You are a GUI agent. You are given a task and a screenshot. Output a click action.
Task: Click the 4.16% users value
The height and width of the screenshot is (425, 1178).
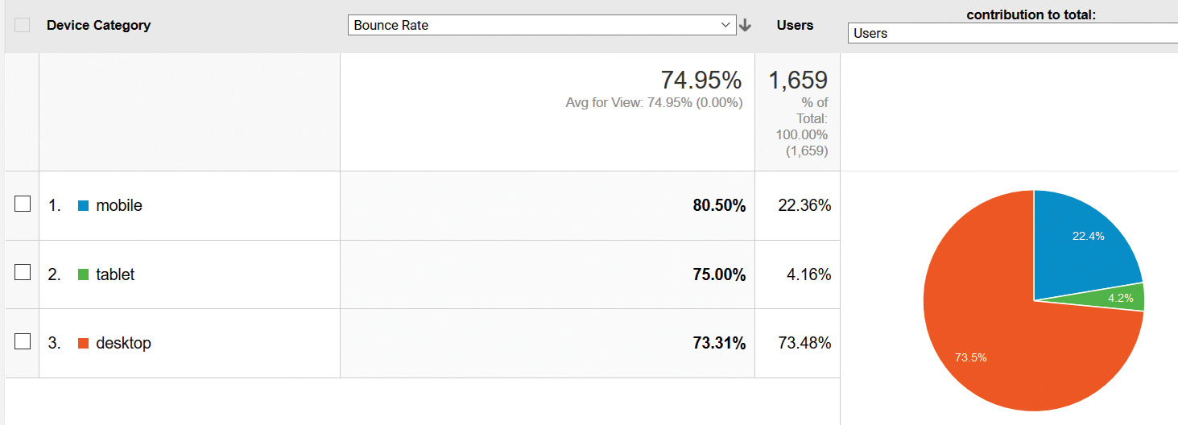[x=808, y=274]
